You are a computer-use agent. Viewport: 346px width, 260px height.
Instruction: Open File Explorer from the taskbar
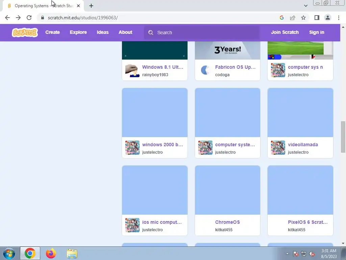click(72, 254)
